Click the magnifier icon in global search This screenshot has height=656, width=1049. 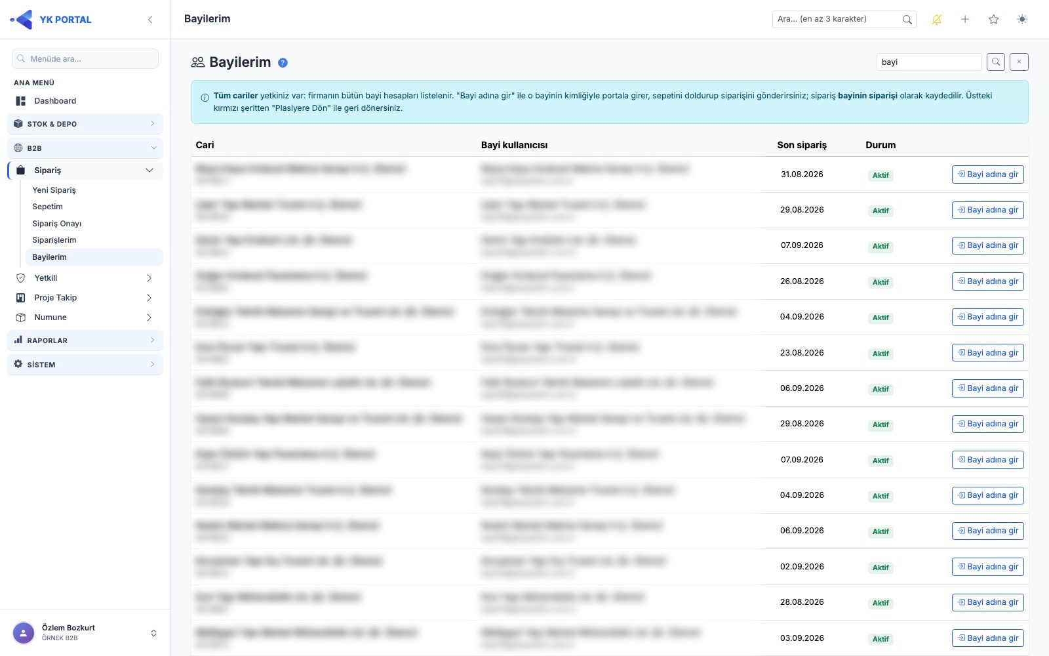point(907,20)
